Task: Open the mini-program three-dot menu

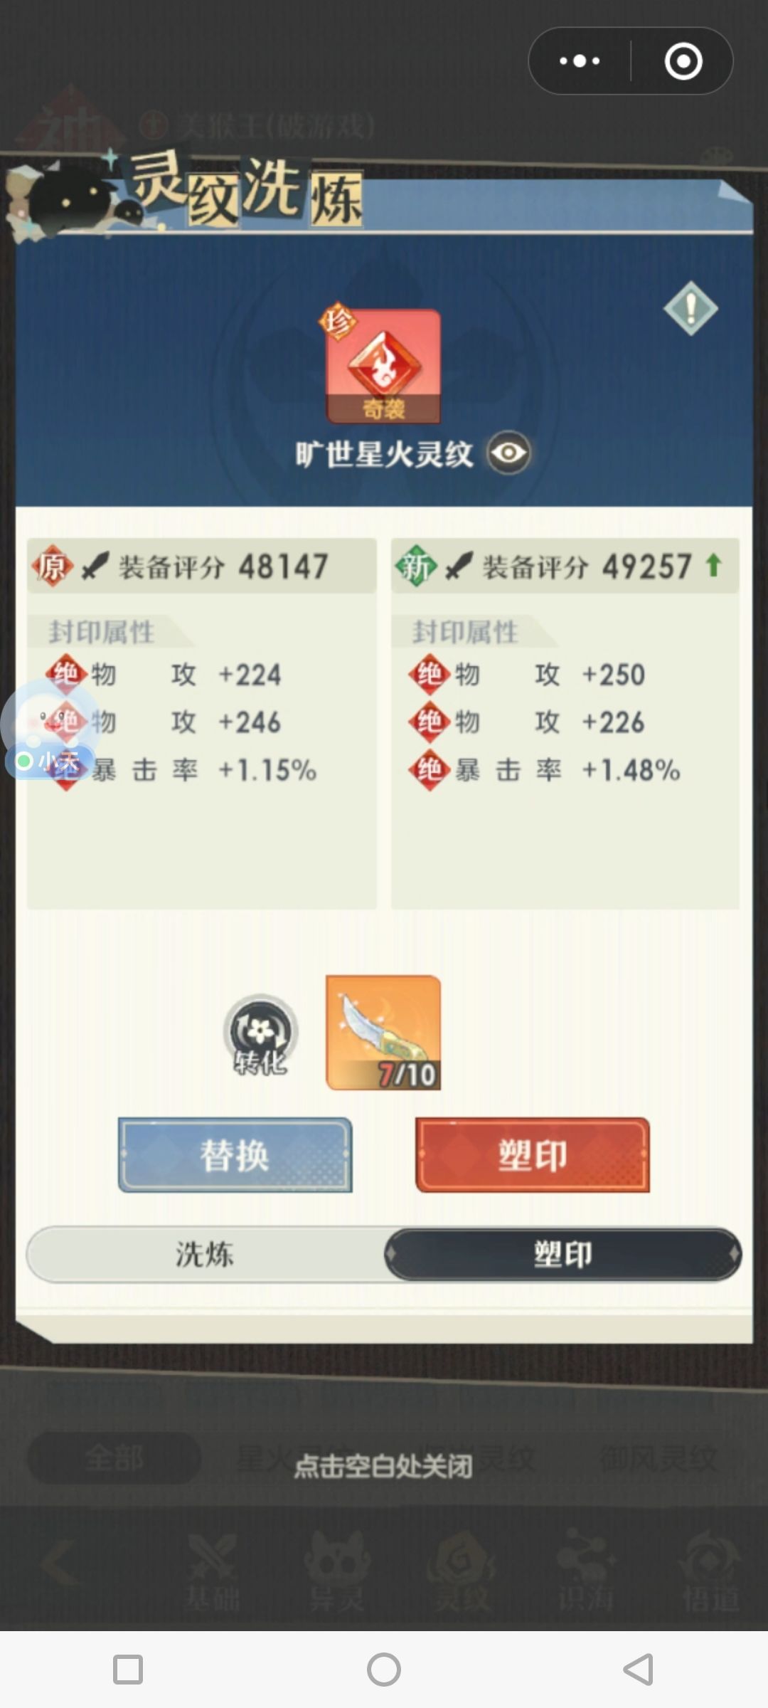Action: pyautogui.click(x=580, y=61)
